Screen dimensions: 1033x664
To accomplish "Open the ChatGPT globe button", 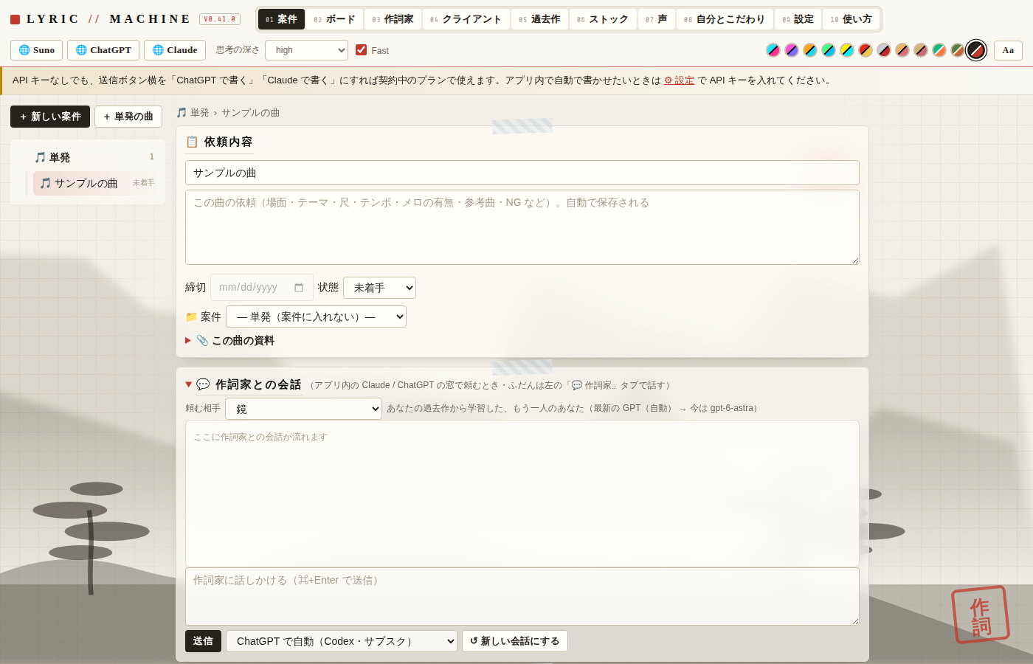I will click(103, 50).
